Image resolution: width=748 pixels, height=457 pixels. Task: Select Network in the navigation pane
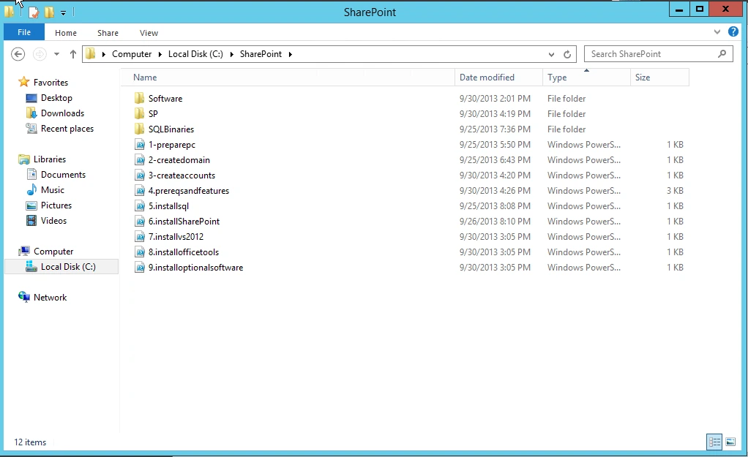tap(50, 298)
